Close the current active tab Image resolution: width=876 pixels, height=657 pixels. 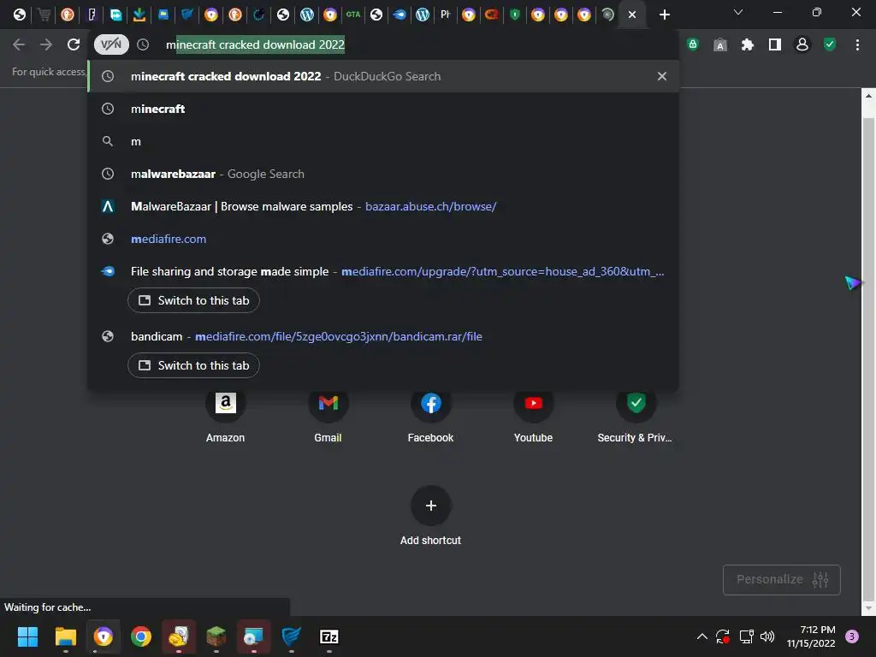coord(632,15)
